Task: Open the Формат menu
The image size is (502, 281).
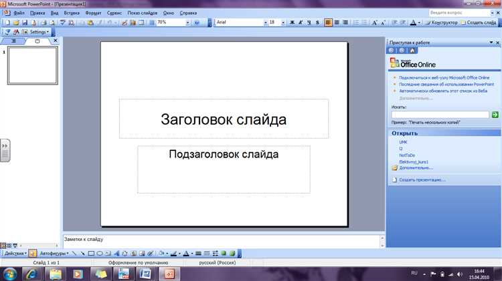Action: click(x=93, y=13)
